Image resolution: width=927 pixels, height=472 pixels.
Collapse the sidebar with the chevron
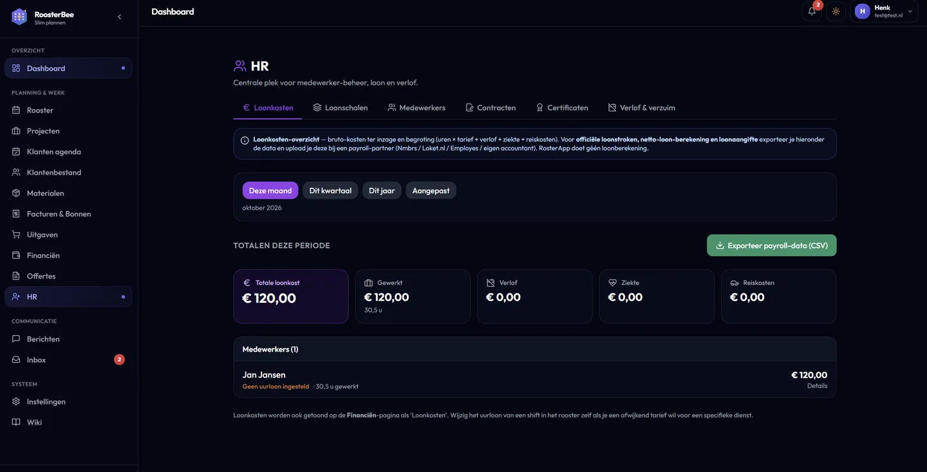point(119,17)
